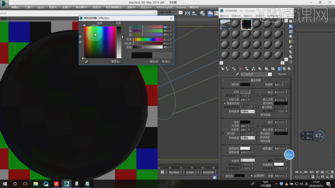Click Cancel button in color selector

click(166, 62)
